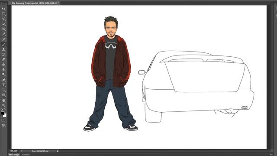
Task: Switch to Big Drawing Project document tab
Action: [35, 3]
